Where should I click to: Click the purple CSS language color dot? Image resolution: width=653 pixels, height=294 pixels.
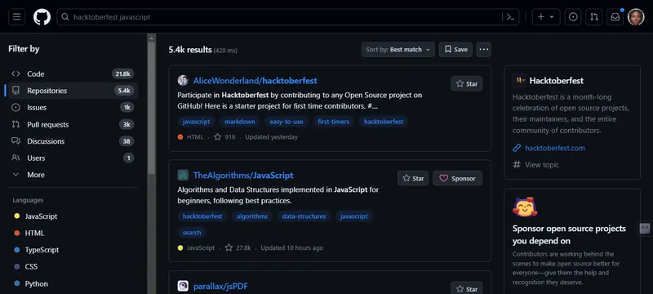click(x=17, y=266)
